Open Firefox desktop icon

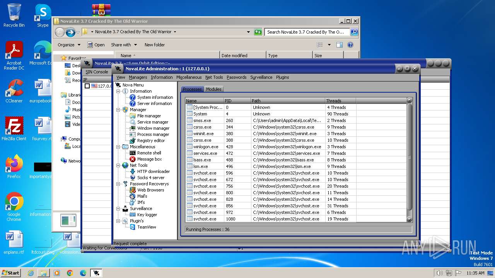[14, 166]
